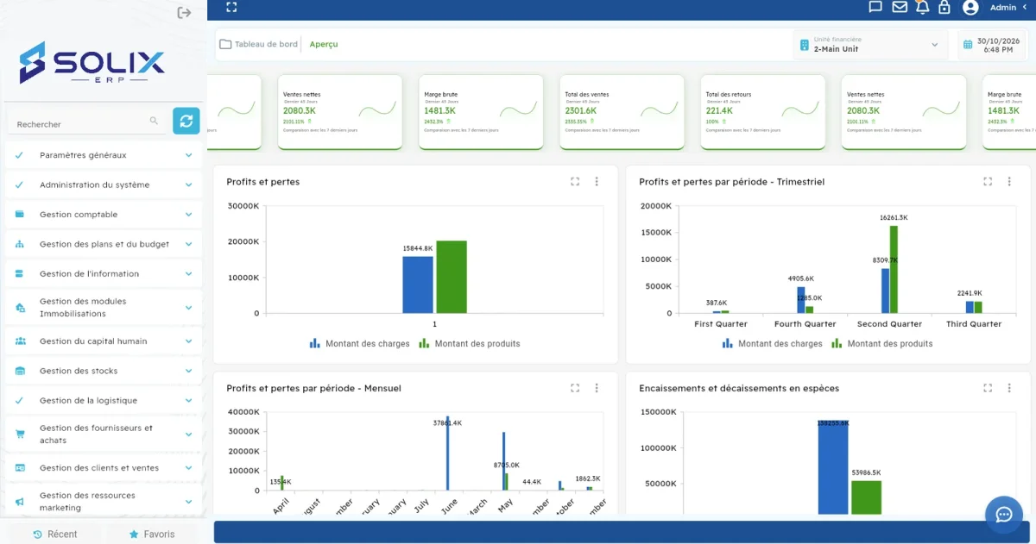Click the folder icon before Tableau de bord
The width and height of the screenshot is (1036, 544).
(x=225, y=44)
